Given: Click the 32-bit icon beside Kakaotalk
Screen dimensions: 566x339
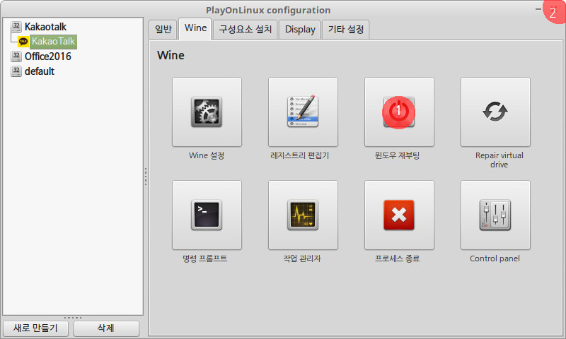Looking at the screenshot, I should [16, 27].
